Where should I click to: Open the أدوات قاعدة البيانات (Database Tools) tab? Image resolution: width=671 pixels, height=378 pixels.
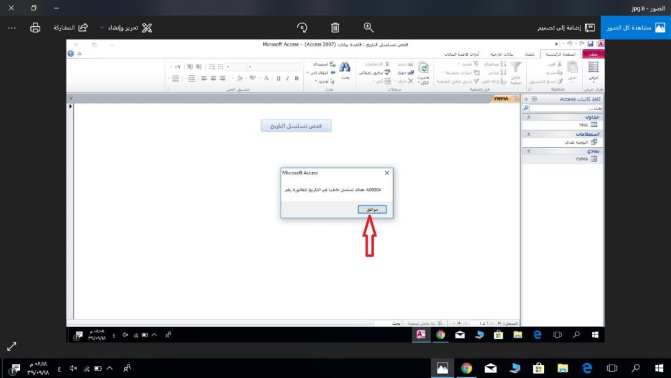coord(462,54)
